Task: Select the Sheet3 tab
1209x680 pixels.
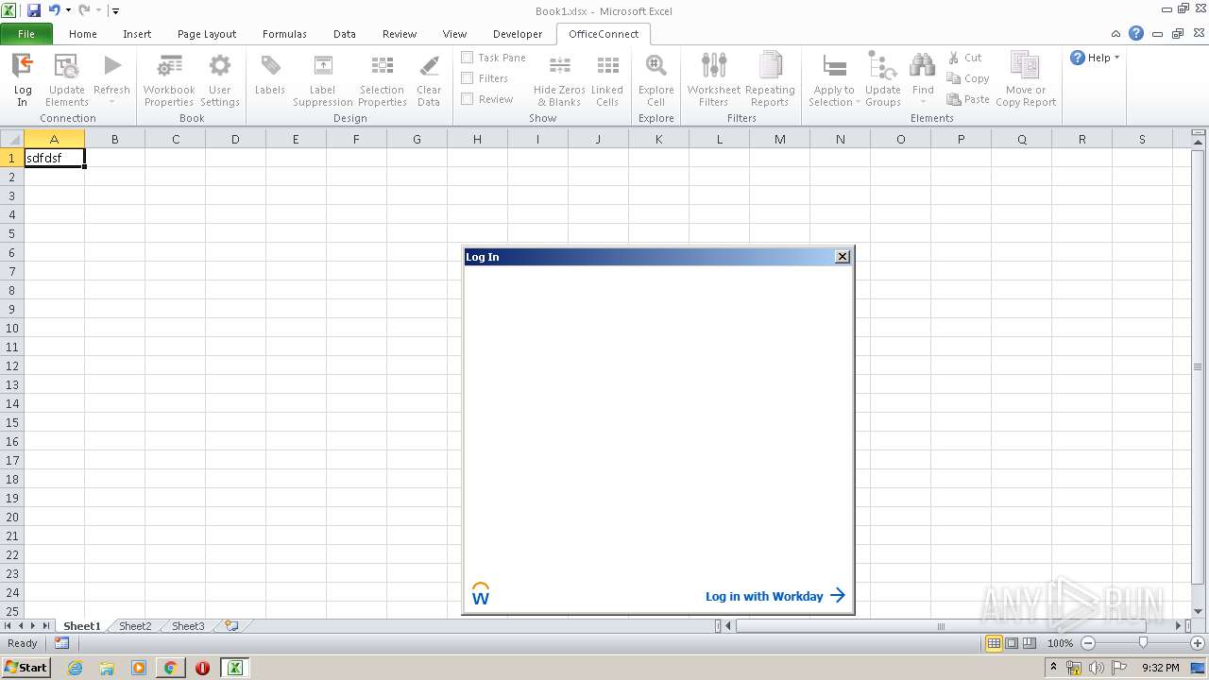Action: [188, 626]
